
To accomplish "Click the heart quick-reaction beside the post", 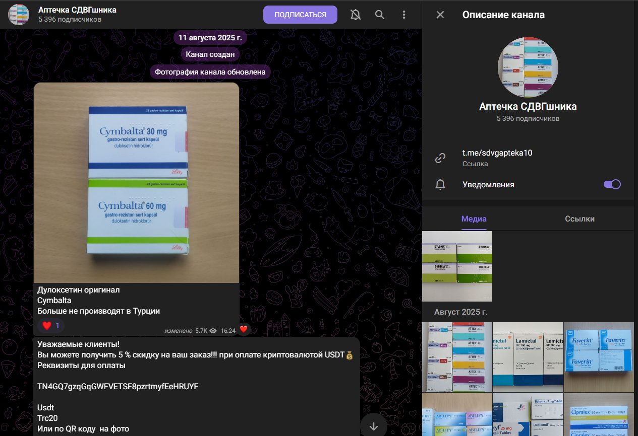I will point(244,329).
